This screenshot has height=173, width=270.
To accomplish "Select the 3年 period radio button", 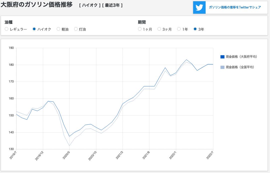I will [195, 29].
